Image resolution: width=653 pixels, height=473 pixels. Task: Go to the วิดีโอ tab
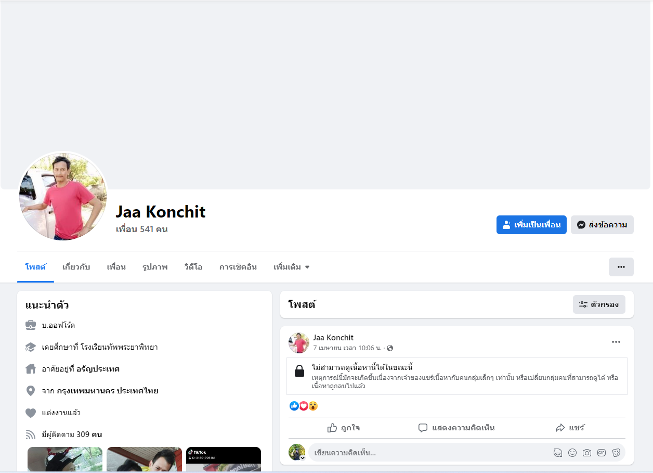[193, 267]
